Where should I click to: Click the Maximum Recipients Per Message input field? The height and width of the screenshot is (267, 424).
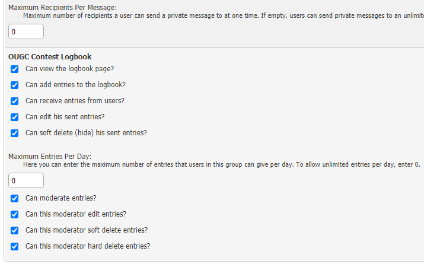coord(26,31)
